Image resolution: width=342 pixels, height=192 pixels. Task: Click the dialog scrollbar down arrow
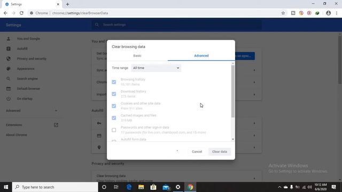click(x=233, y=139)
